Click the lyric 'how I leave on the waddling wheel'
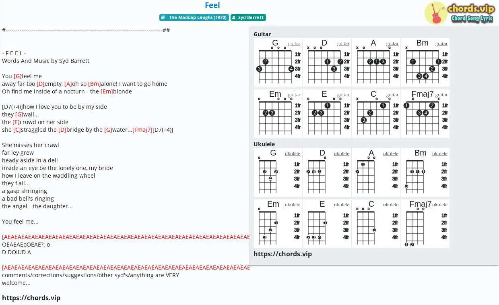The image size is (499, 305). point(49,176)
